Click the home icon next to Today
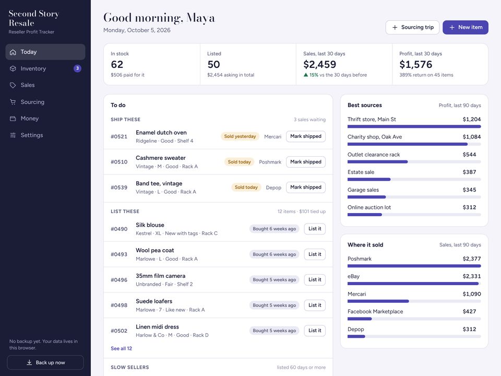Image resolution: width=501 pixels, height=376 pixels. (x=13, y=52)
